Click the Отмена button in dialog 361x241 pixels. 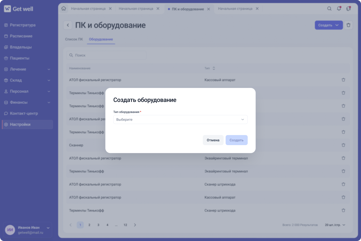pyautogui.click(x=213, y=140)
